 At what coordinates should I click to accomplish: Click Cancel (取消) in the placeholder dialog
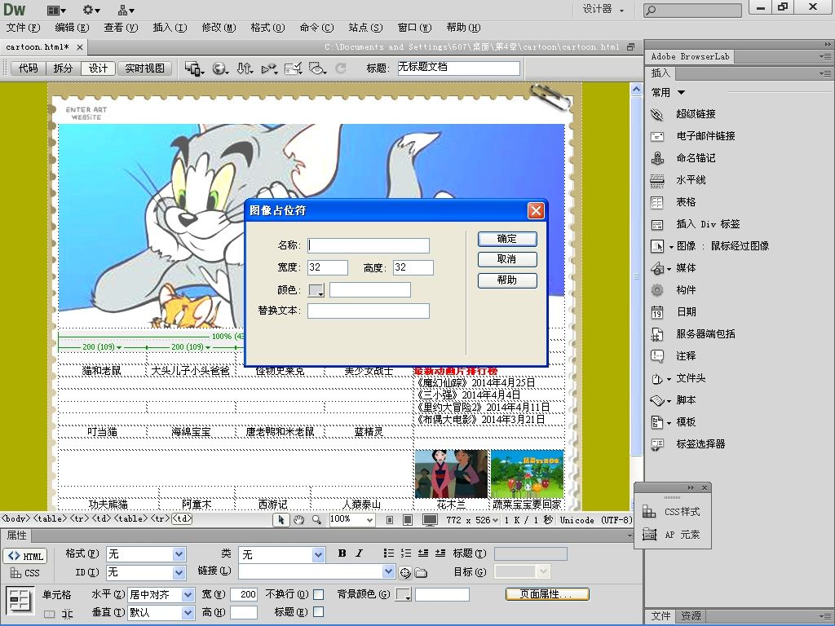507,259
